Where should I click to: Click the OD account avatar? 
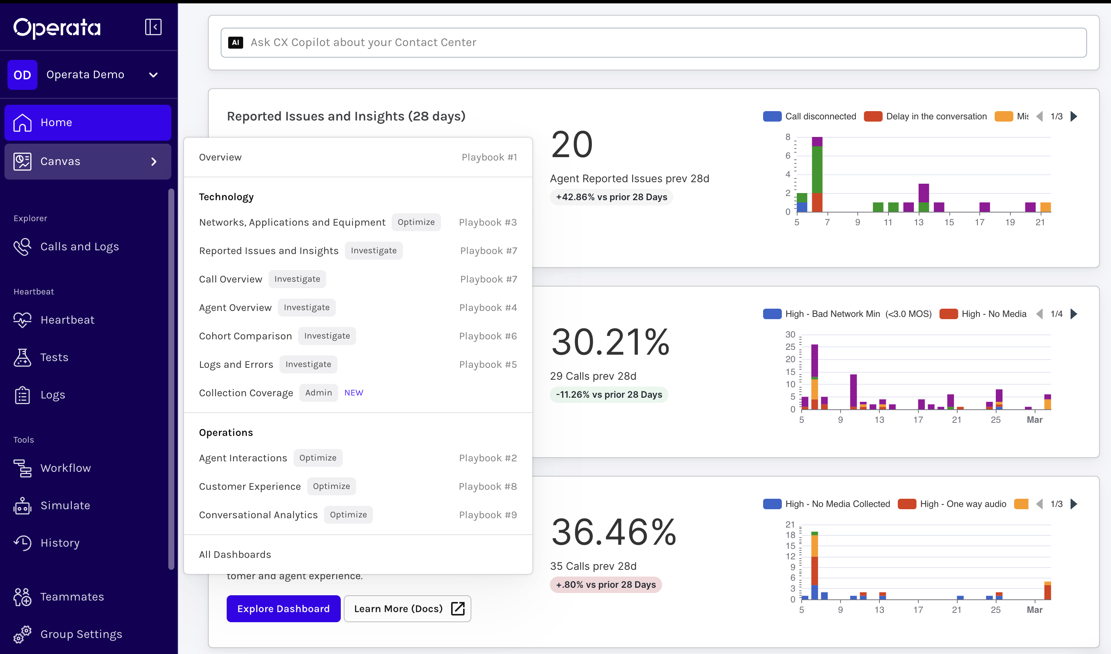pyautogui.click(x=22, y=74)
